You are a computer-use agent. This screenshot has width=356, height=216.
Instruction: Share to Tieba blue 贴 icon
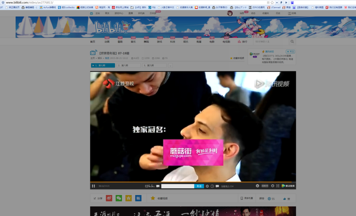138,198
